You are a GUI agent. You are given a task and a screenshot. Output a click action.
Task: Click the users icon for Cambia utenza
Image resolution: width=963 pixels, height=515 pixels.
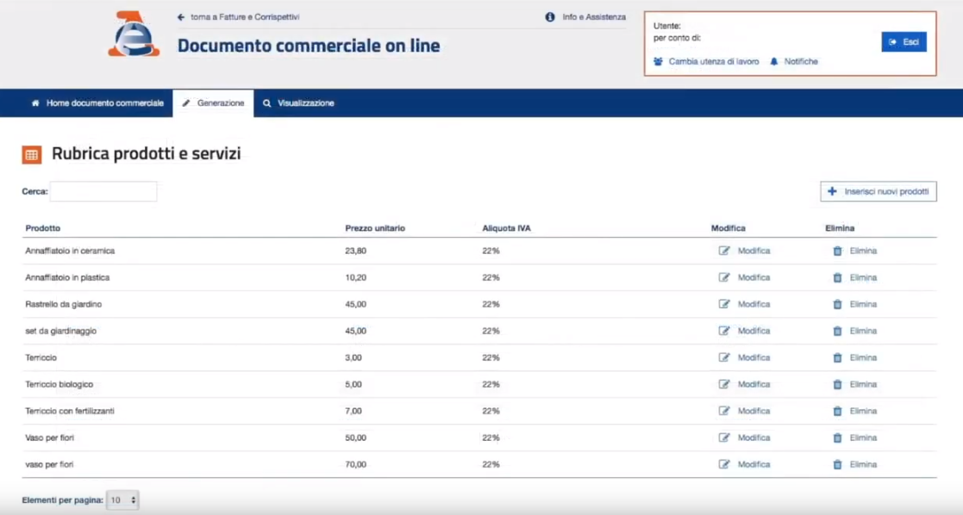click(659, 62)
